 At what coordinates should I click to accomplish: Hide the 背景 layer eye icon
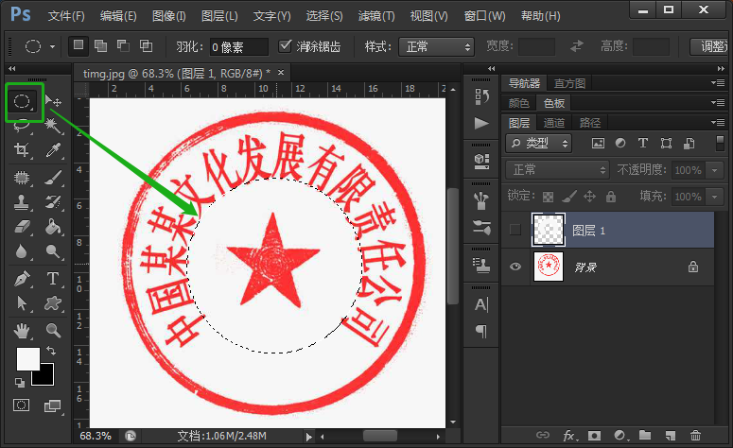[515, 267]
